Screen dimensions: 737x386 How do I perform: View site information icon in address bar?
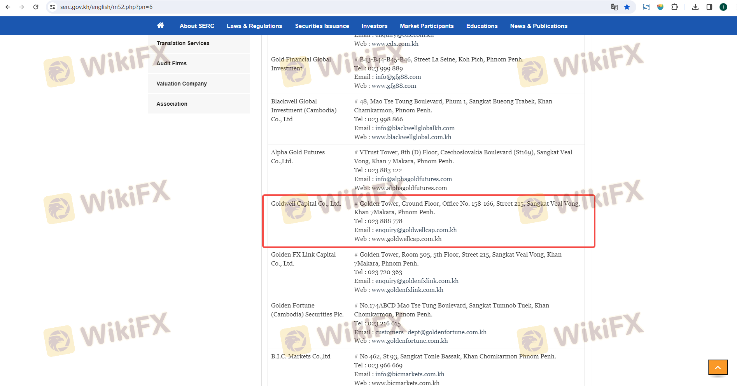coord(53,7)
